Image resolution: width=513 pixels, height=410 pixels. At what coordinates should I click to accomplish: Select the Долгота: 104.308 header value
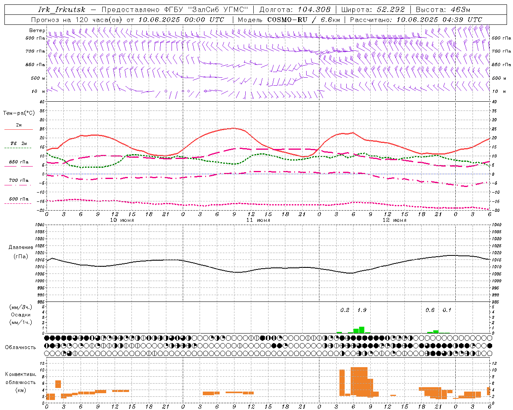coord(295,10)
